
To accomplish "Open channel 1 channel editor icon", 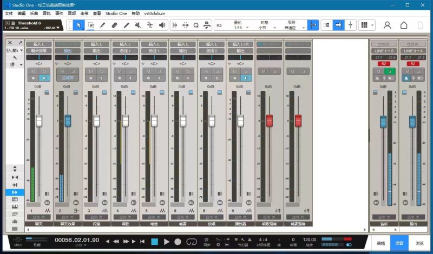I will pyautogui.click(x=47, y=203).
